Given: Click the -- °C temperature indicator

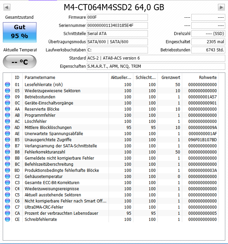Looking at the screenshot, I should pos(20,62).
